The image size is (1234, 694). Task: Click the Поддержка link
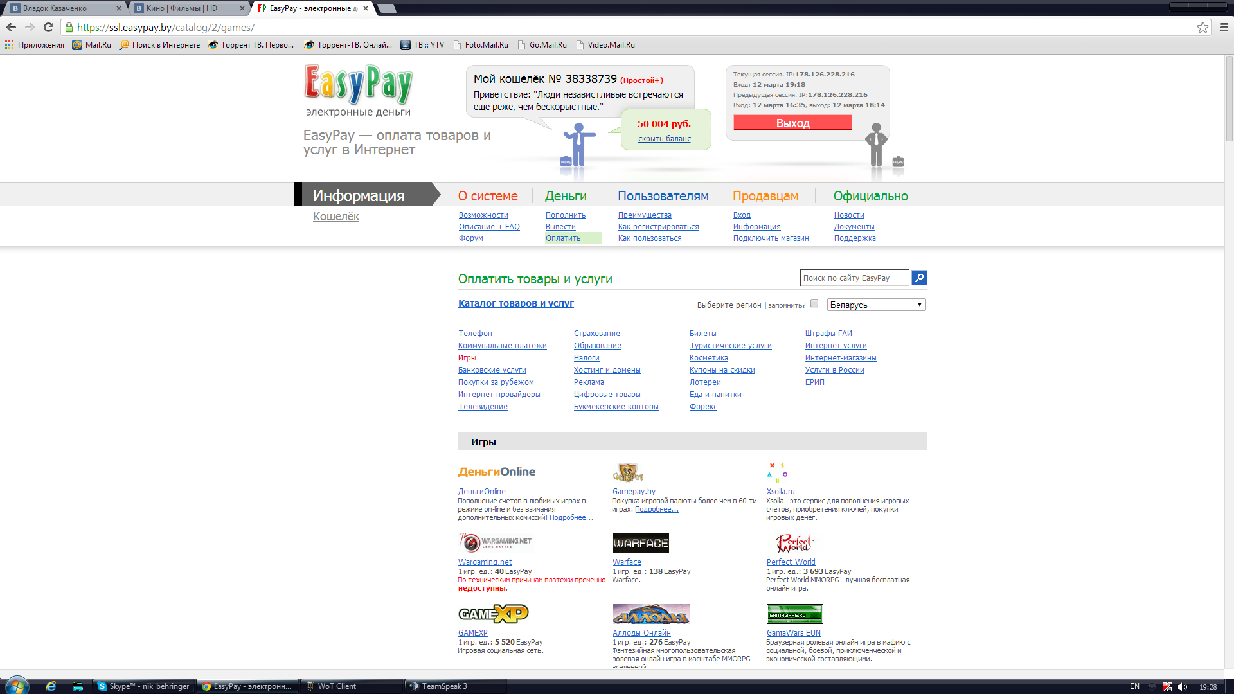(x=855, y=238)
